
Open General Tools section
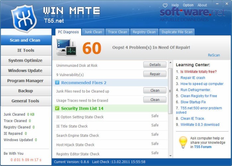point(26,101)
